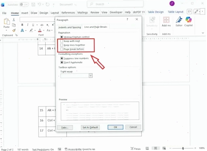Viewport: 207px width, 151px height.
Task: Switch to Read Mode view icon
Action: [x=147, y=148]
